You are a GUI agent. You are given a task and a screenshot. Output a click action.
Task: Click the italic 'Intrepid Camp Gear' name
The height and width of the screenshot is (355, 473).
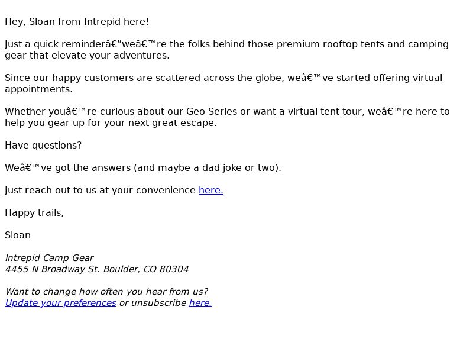[x=49, y=258]
